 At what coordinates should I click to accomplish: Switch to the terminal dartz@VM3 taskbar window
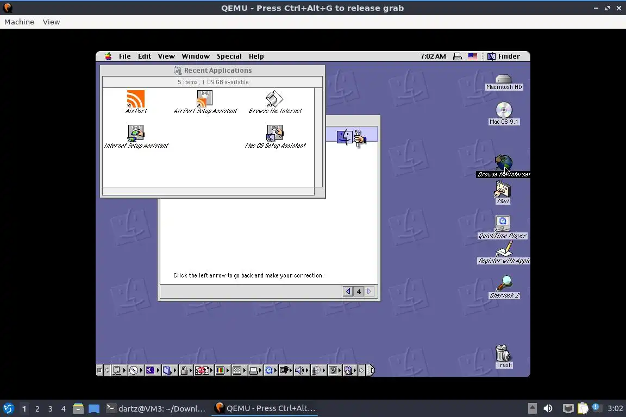point(156,408)
